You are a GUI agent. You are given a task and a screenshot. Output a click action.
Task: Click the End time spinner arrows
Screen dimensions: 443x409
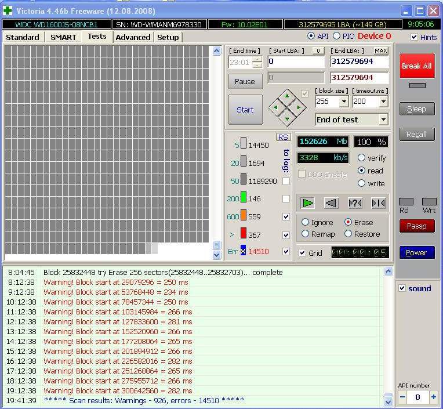[x=257, y=62]
